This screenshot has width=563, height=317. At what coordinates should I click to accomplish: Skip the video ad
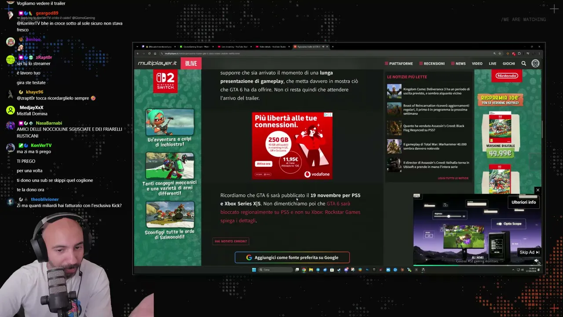coord(529,252)
